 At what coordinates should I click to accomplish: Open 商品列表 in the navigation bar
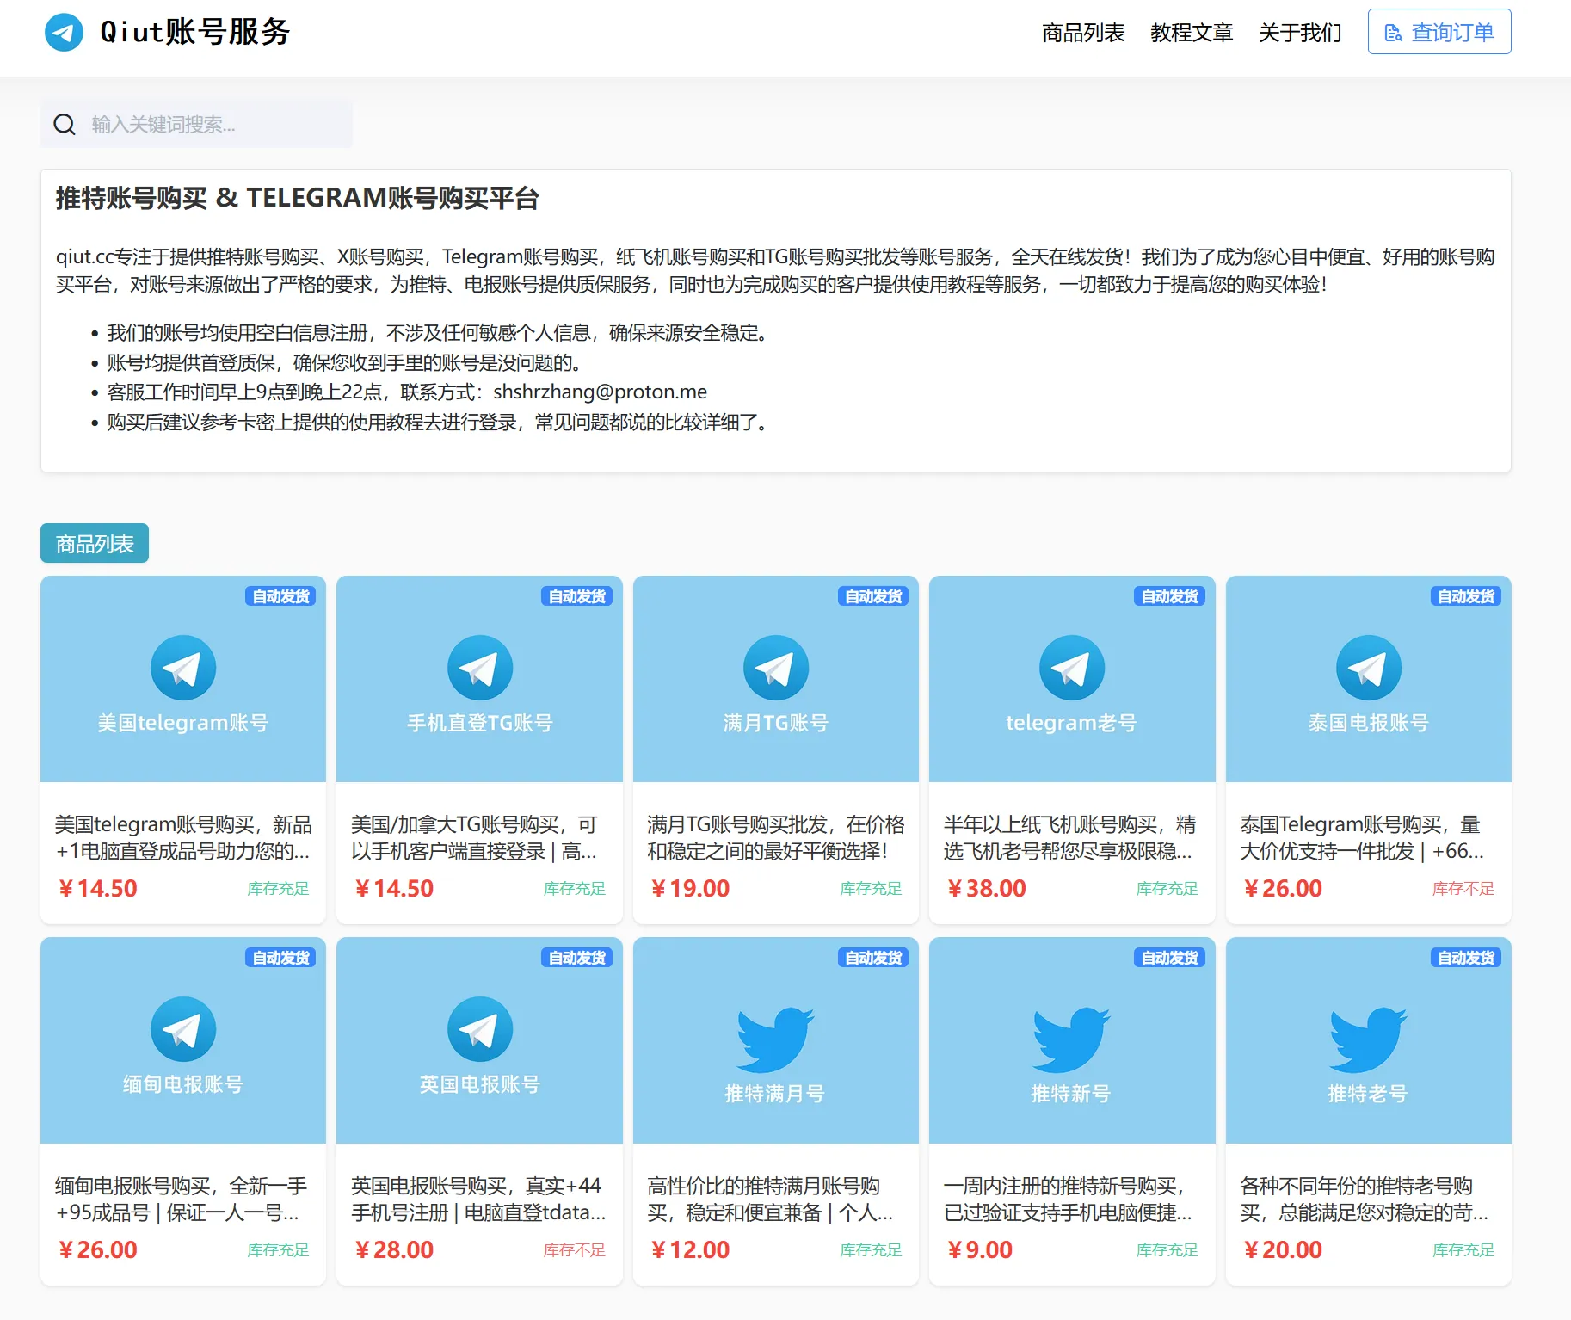1083,33
